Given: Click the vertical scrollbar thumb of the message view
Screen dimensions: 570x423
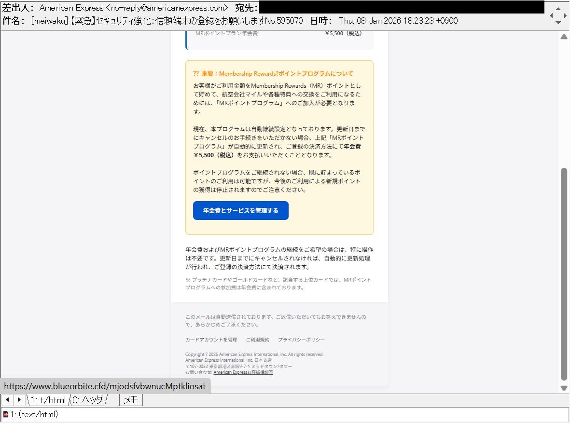Looking at the screenshot, I should (564, 274).
